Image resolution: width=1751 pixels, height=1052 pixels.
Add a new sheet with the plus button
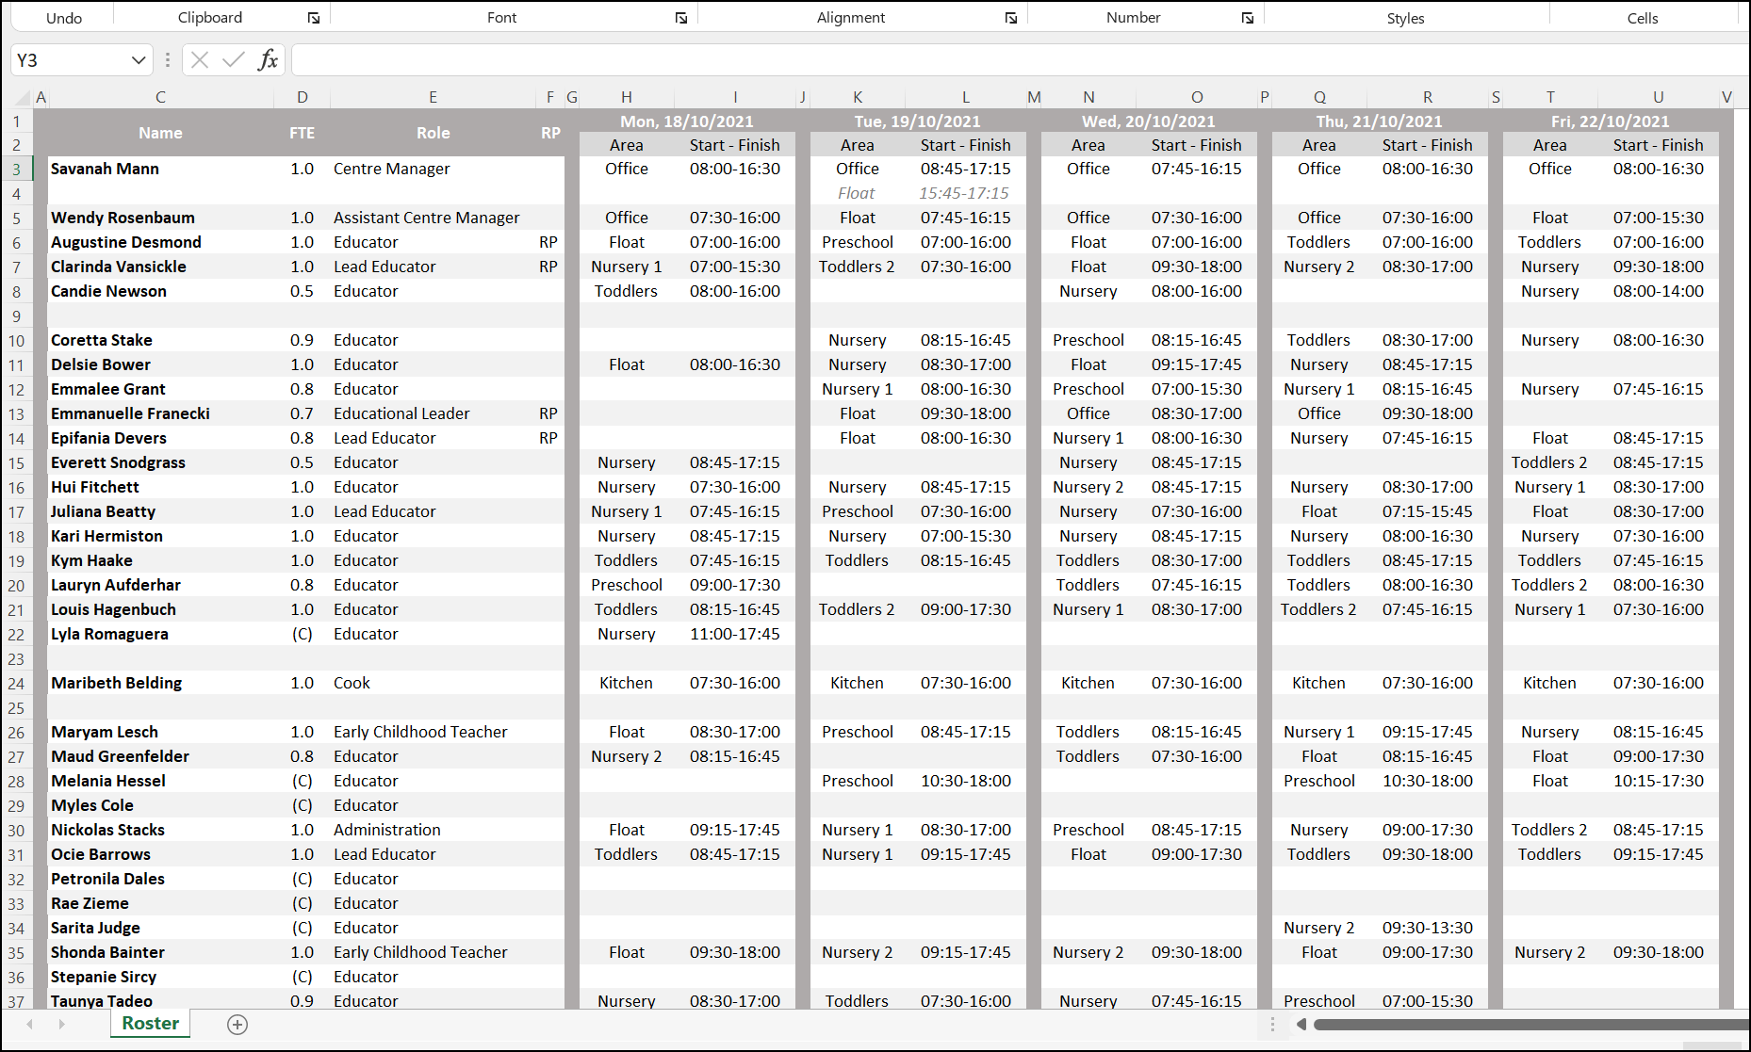237,1025
